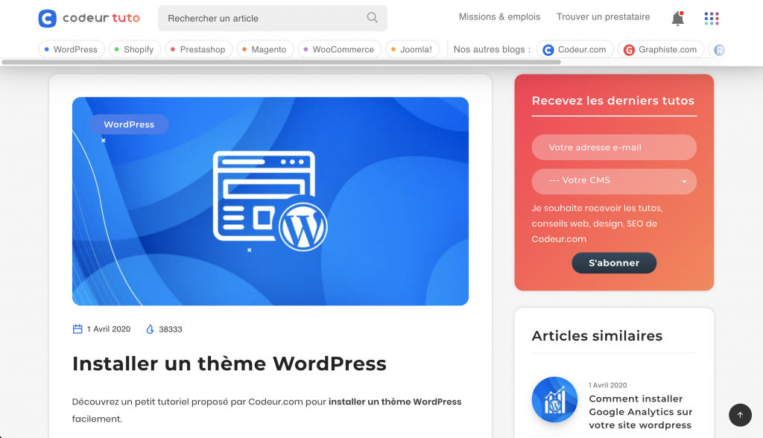This screenshot has width=763, height=438.
Task: Select the Joomla! category tag
Action: 412,49
